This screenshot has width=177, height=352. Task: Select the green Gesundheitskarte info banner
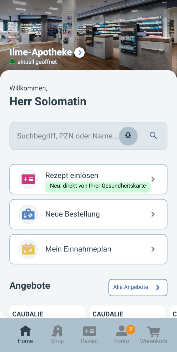pyautogui.click(x=98, y=187)
